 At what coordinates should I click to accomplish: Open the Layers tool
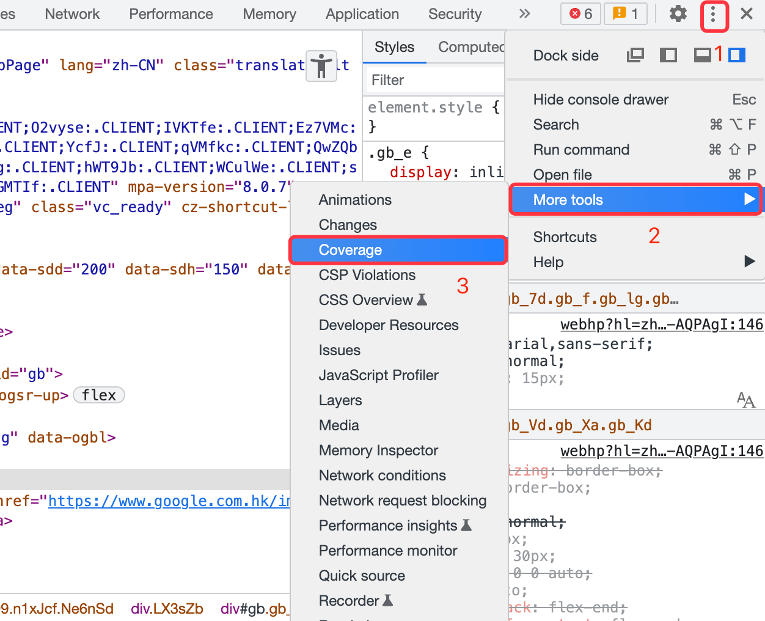(400, 400)
